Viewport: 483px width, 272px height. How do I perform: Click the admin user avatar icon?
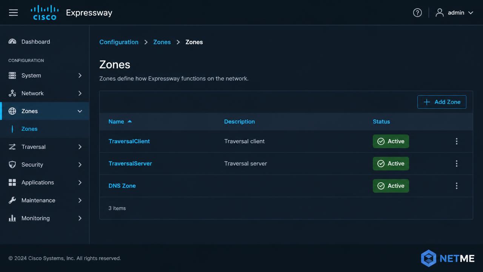(440, 12)
